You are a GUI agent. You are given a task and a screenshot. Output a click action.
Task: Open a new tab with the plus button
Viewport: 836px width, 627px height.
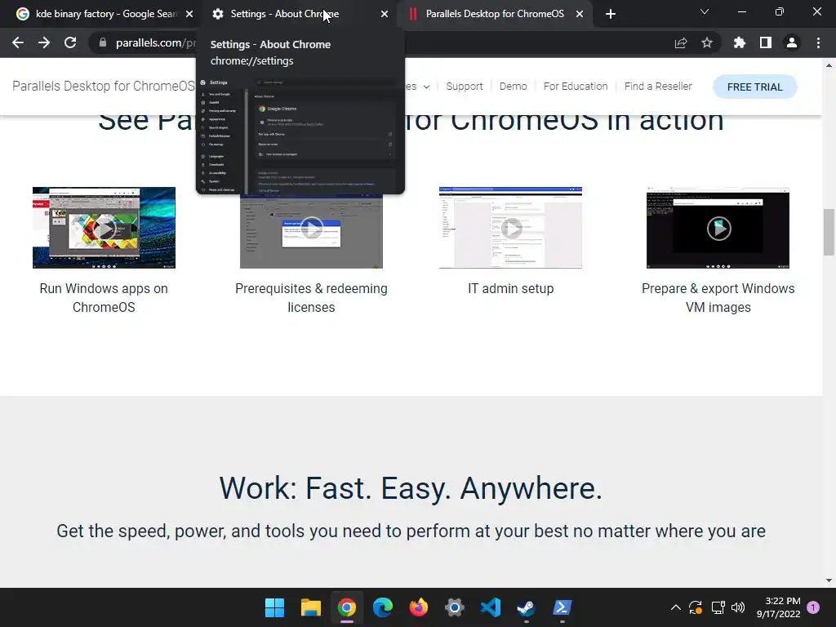pos(611,15)
